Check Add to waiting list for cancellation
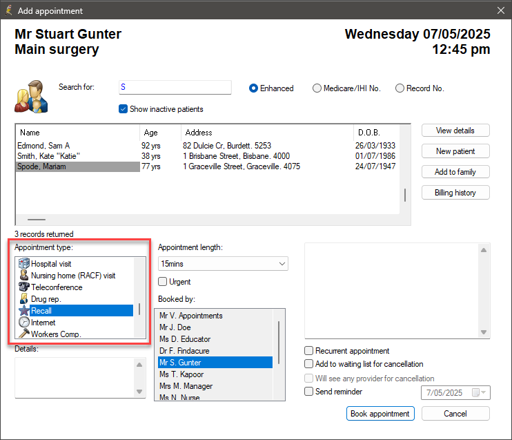512x440 pixels. coord(308,364)
